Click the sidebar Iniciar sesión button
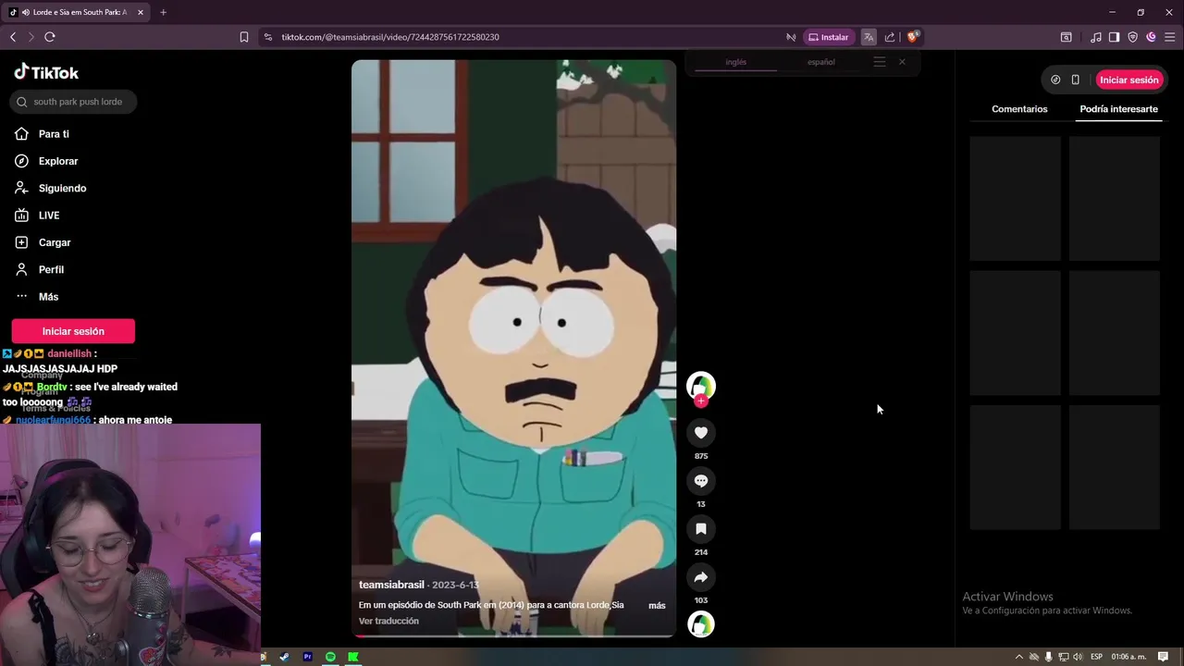 [x=73, y=331]
